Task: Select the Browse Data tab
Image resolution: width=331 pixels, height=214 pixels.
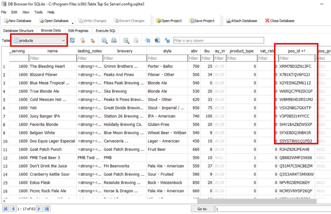Action: [x=51, y=30]
